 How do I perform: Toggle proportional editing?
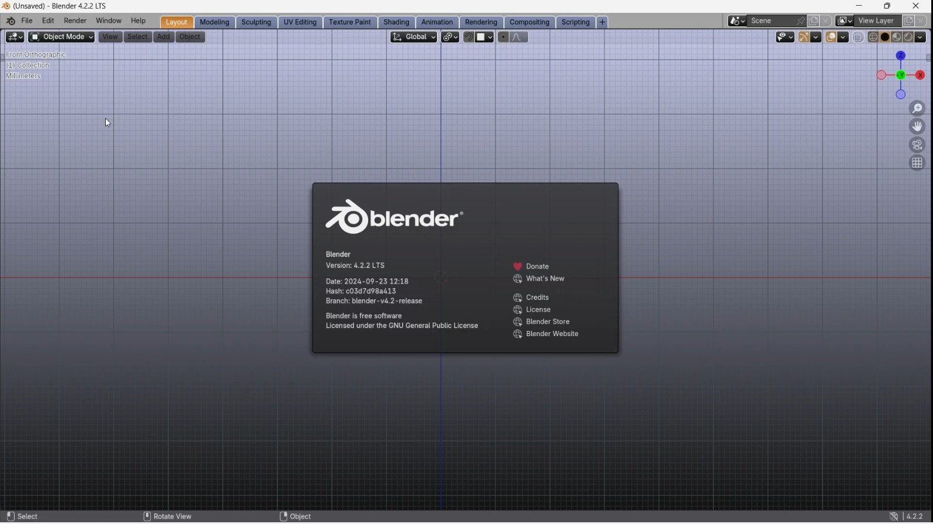pos(504,37)
